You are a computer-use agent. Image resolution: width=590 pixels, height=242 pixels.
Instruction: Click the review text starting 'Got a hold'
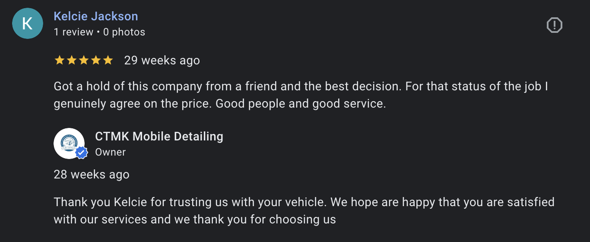click(301, 95)
